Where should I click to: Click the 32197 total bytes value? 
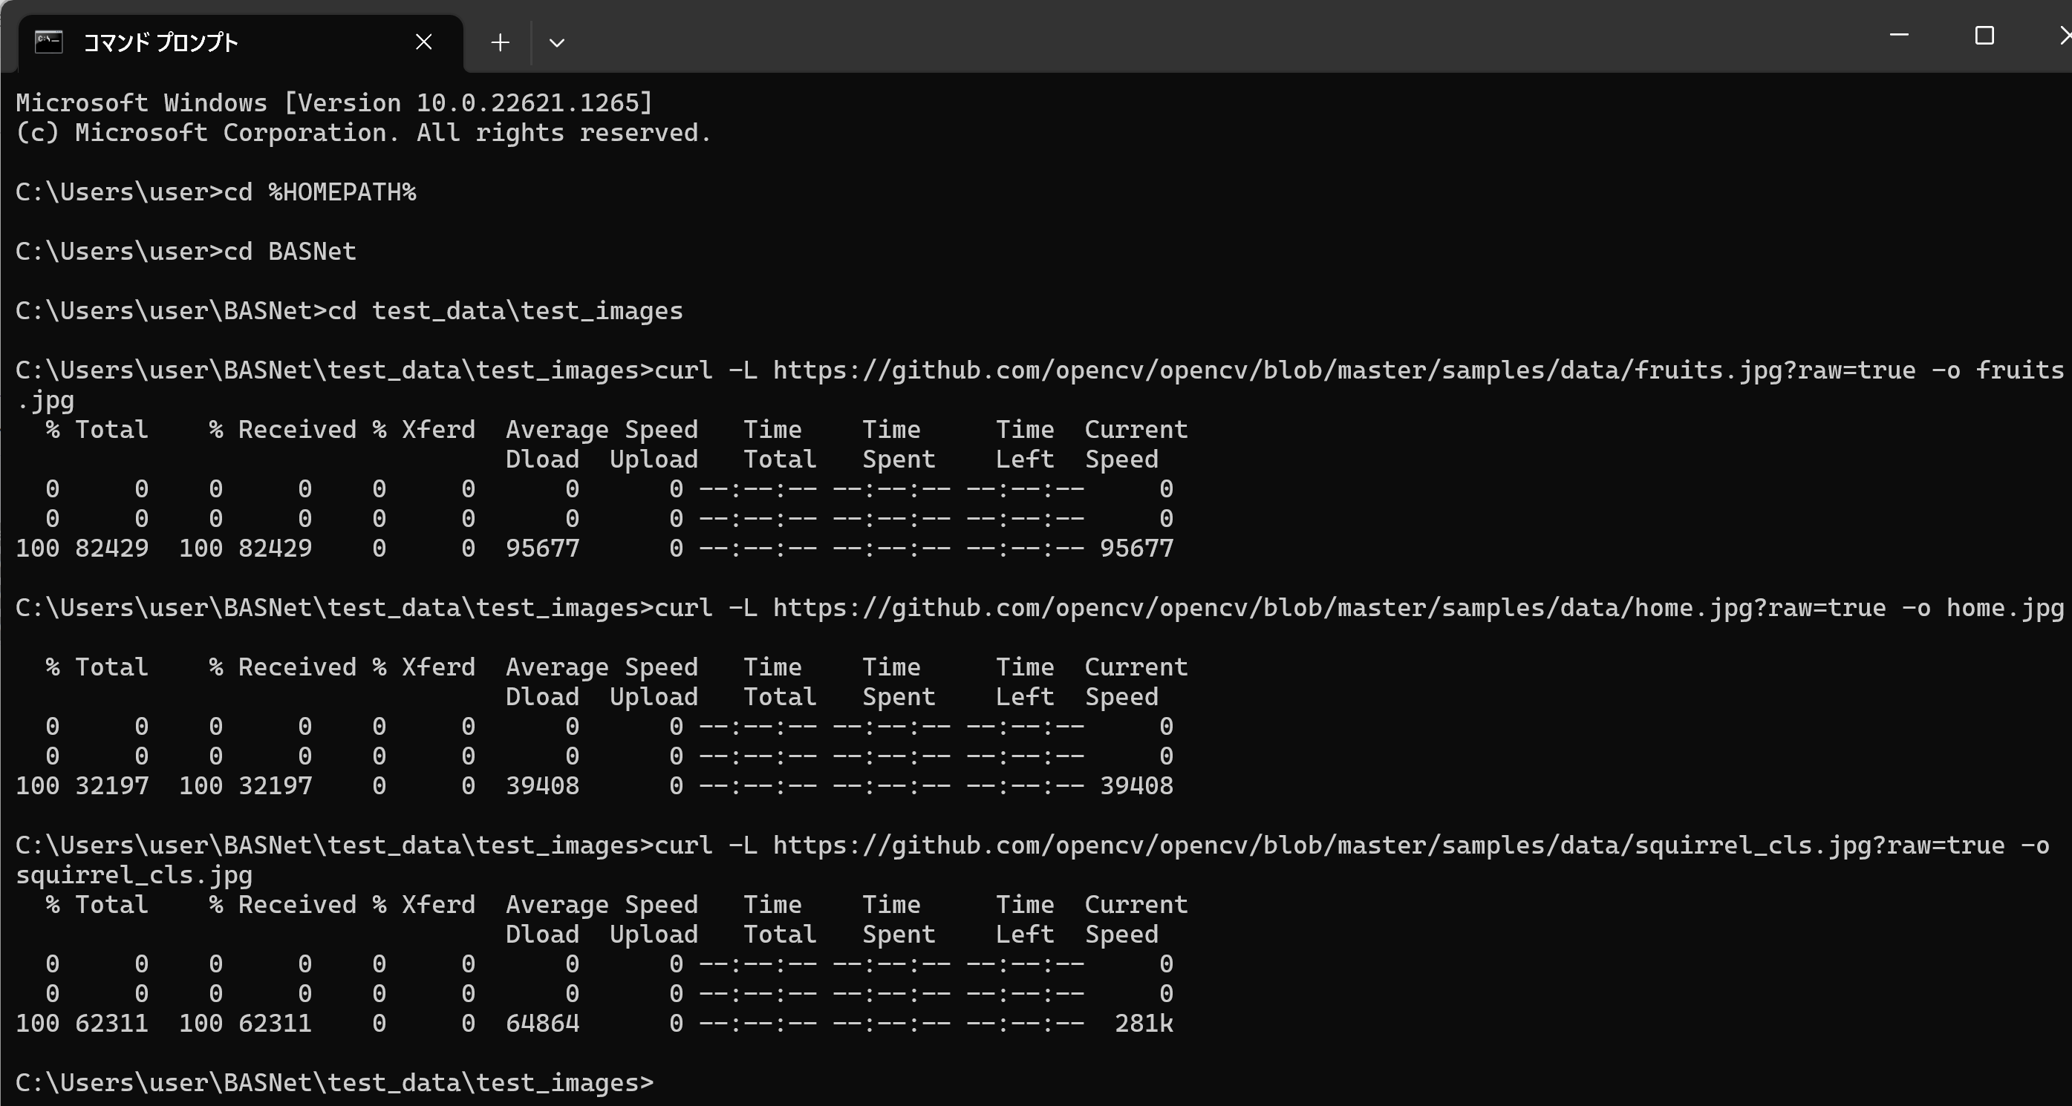[112, 786]
